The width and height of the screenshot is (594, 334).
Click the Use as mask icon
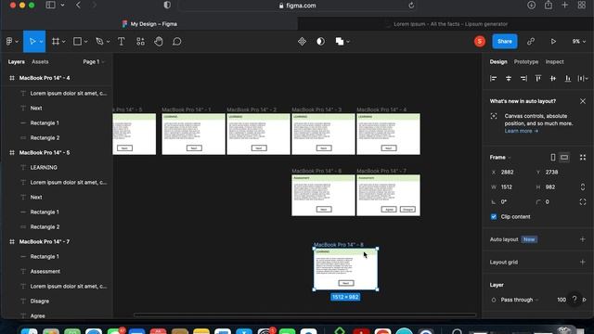[x=320, y=41]
